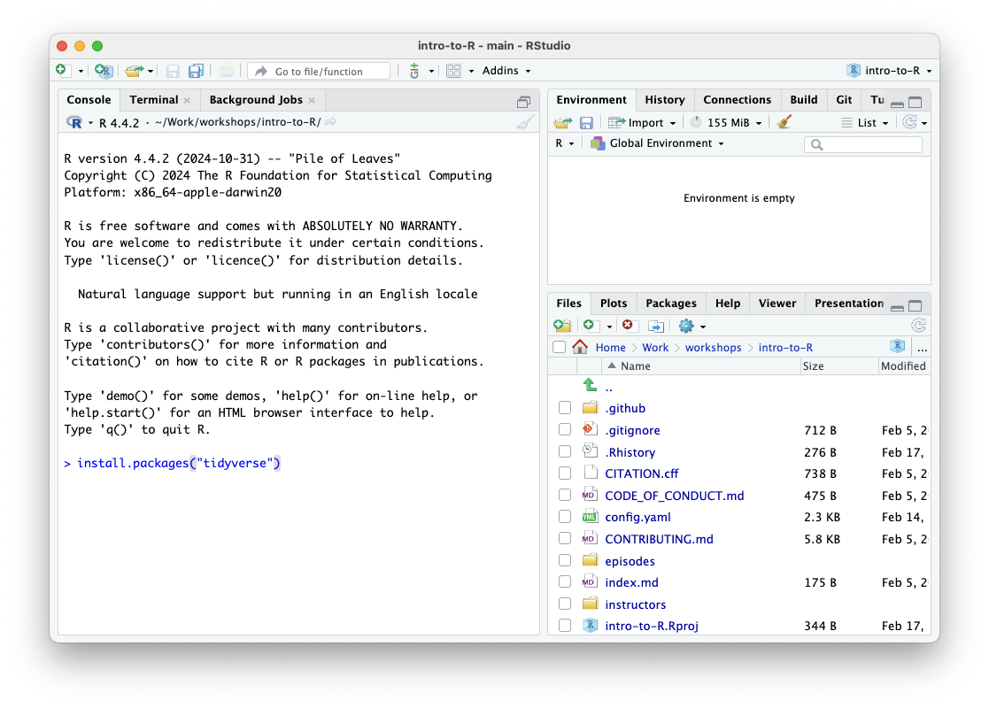Click the rename file icon in Files

tap(656, 327)
